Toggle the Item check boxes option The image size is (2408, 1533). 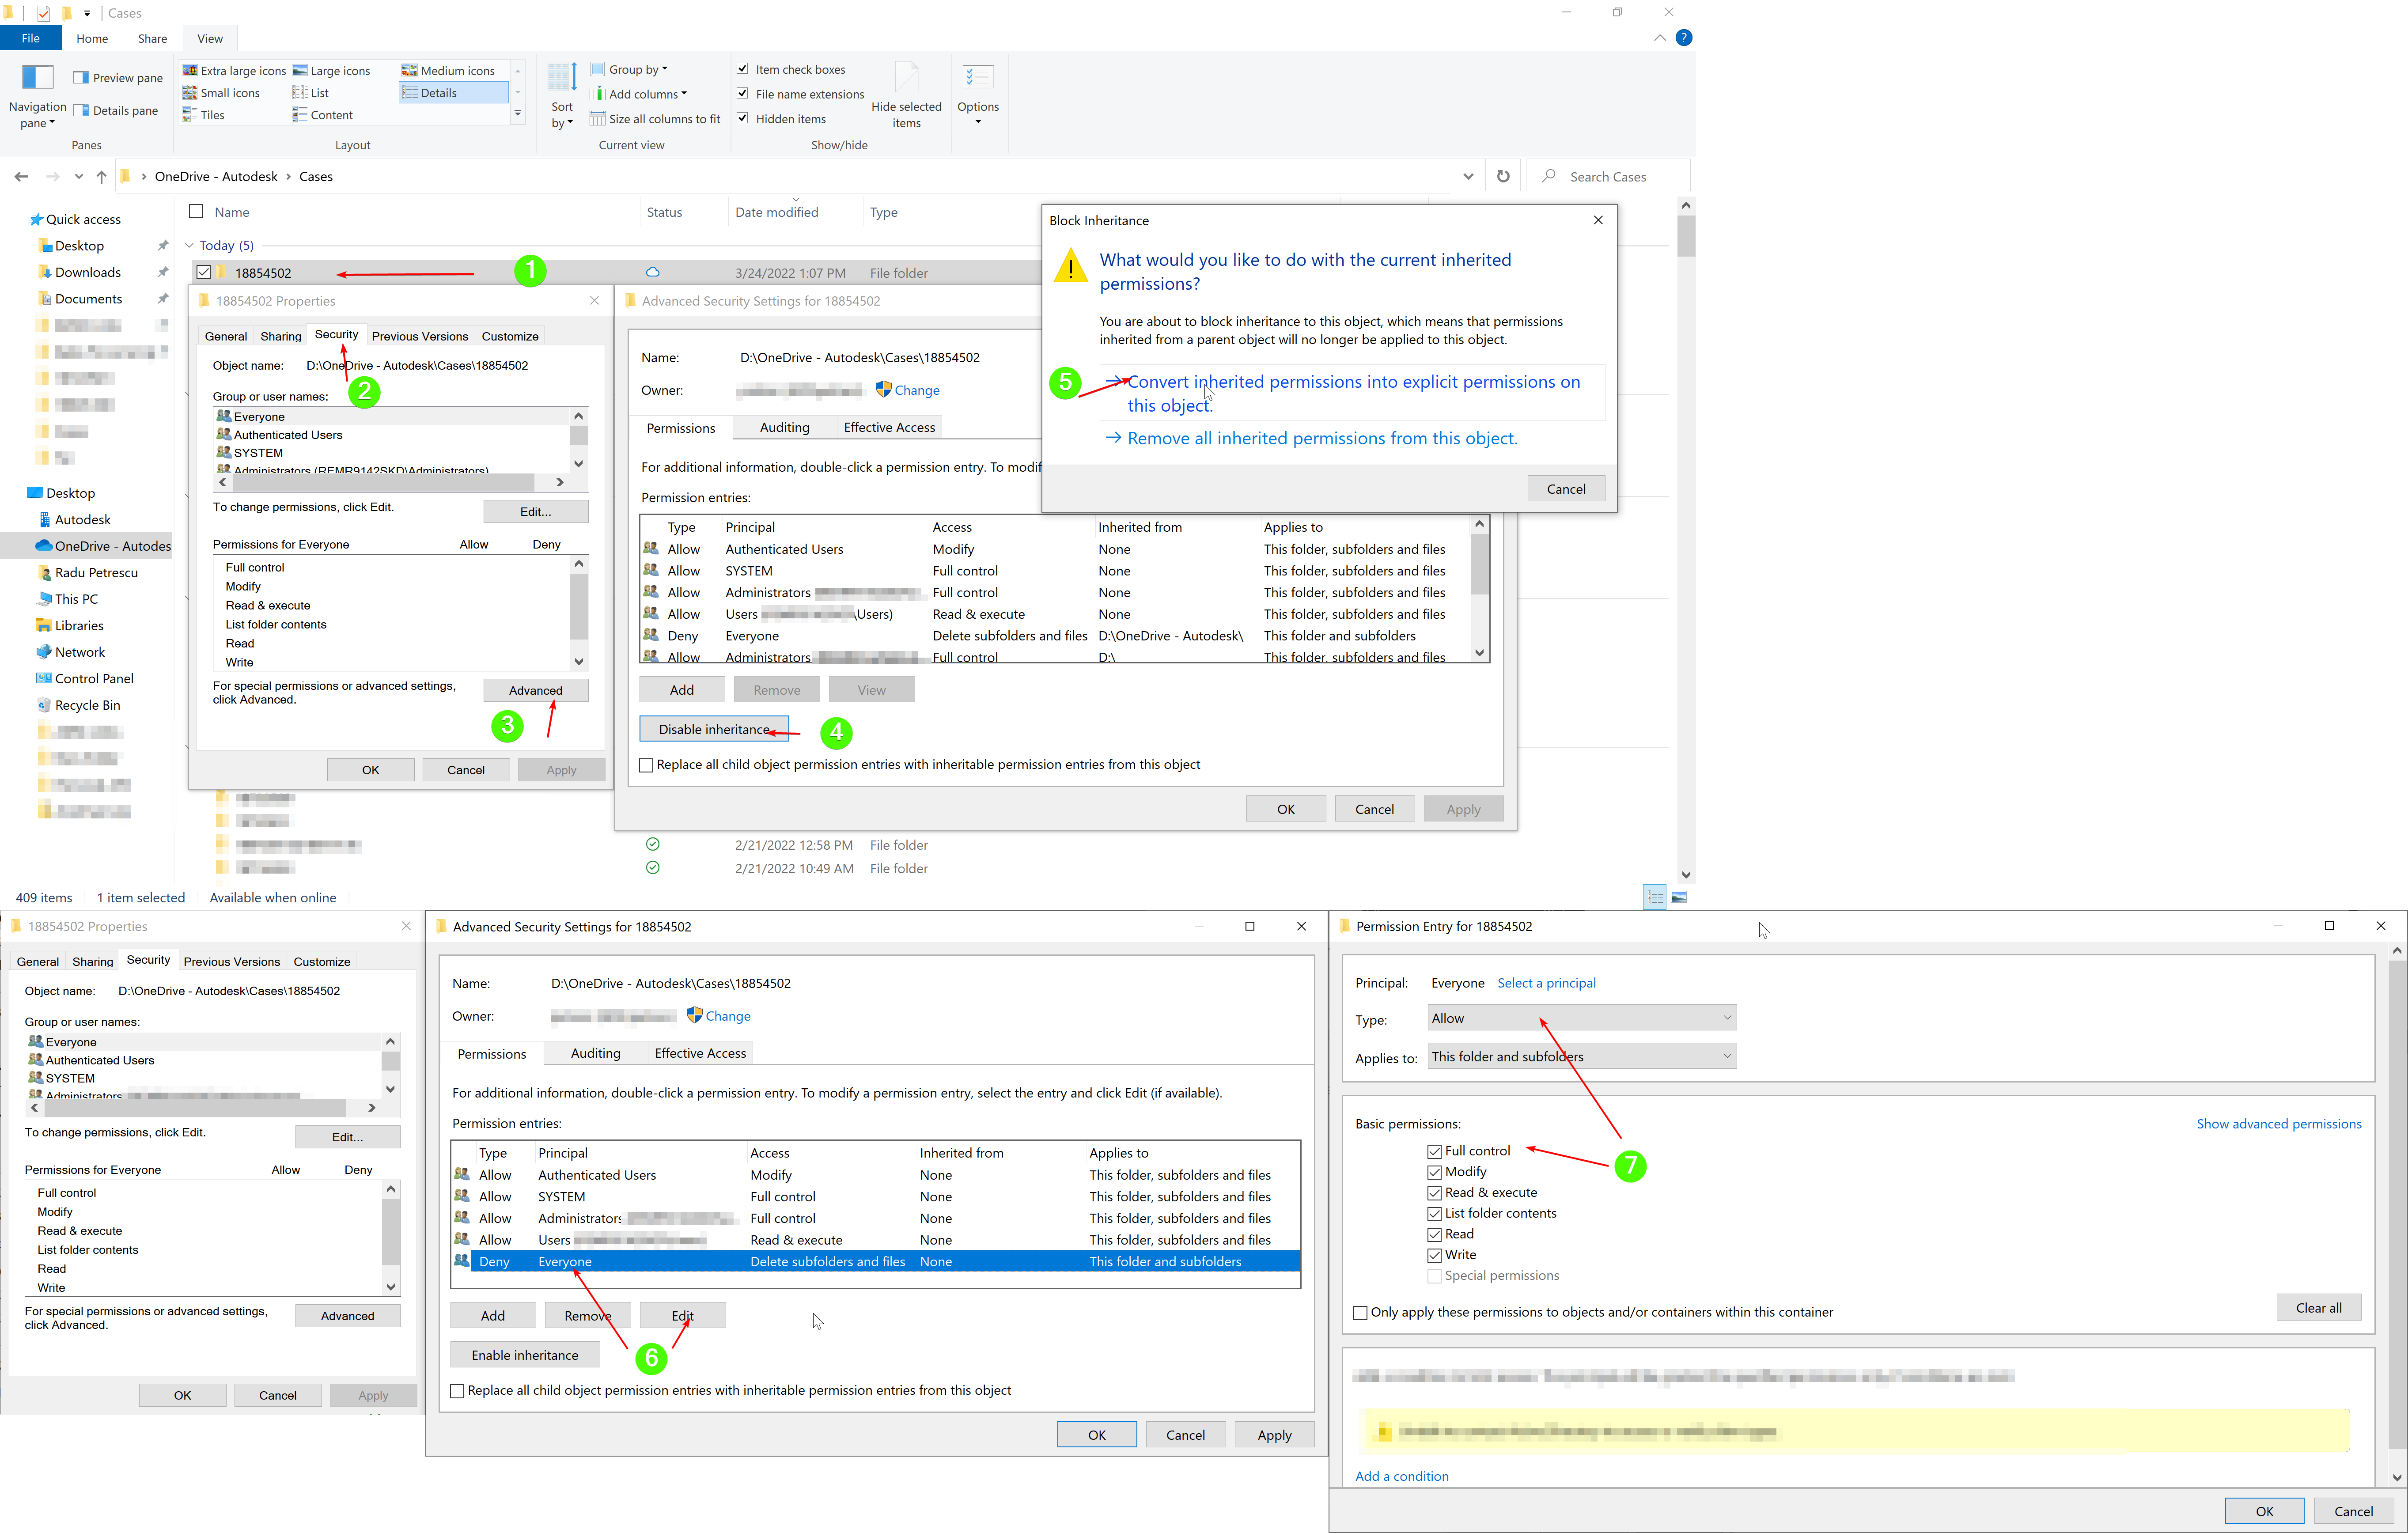[x=742, y=69]
